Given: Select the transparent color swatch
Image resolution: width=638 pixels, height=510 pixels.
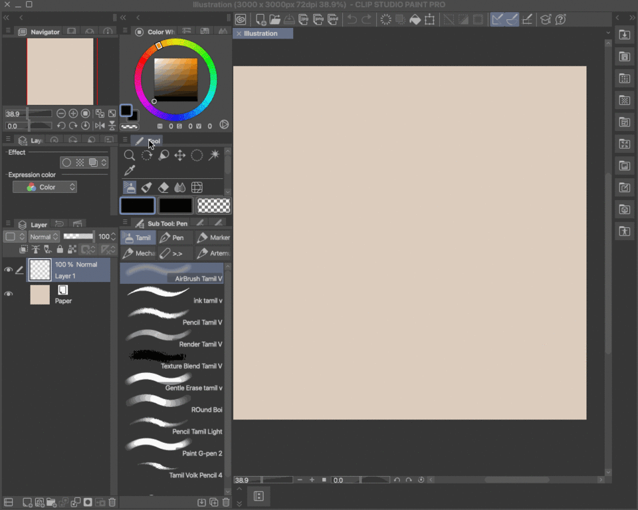Looking at the screenshot, I should [x=214, y=205].
